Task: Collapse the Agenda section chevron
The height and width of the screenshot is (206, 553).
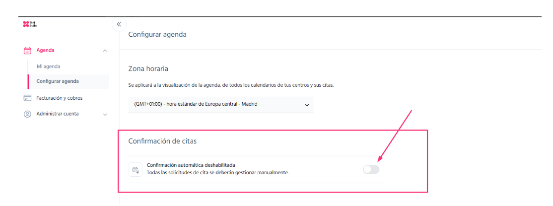Action: pyautogui.click(x=105, y=51)
